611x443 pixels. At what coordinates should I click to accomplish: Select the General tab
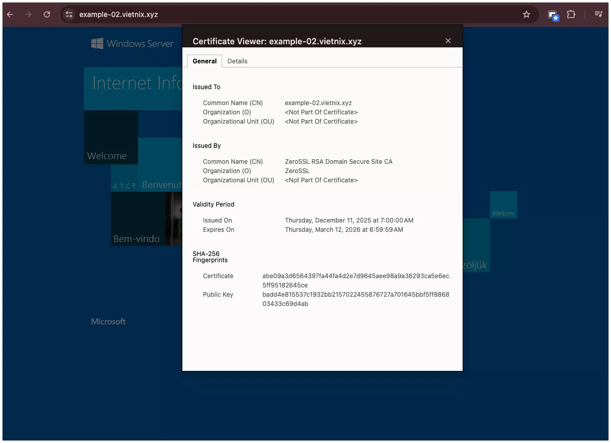pos(205,61)
